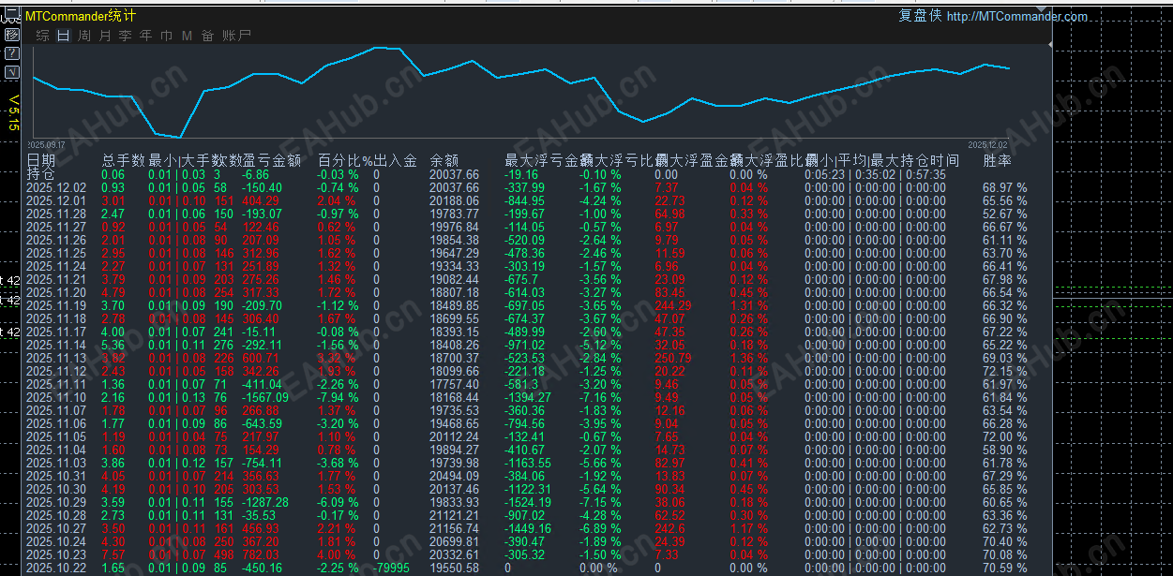Click the 盈亏金额 column header
Image resolution: width=1173 pixels, height=576 pixels.
point(272,161)
